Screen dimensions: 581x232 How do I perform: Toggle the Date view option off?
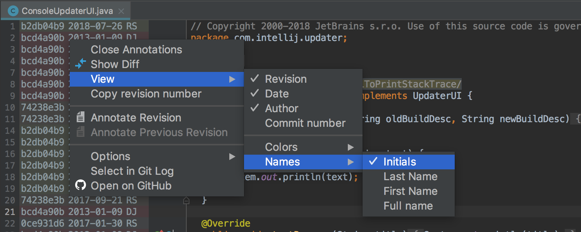(x=303, y=94)
